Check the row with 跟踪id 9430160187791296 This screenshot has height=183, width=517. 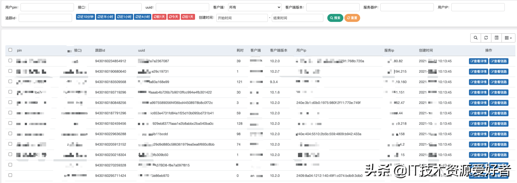click(10, 113)
